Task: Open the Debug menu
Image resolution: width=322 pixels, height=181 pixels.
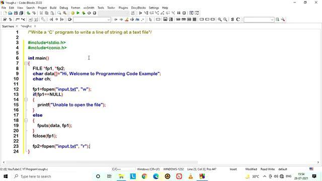Action: coord(64,8)
